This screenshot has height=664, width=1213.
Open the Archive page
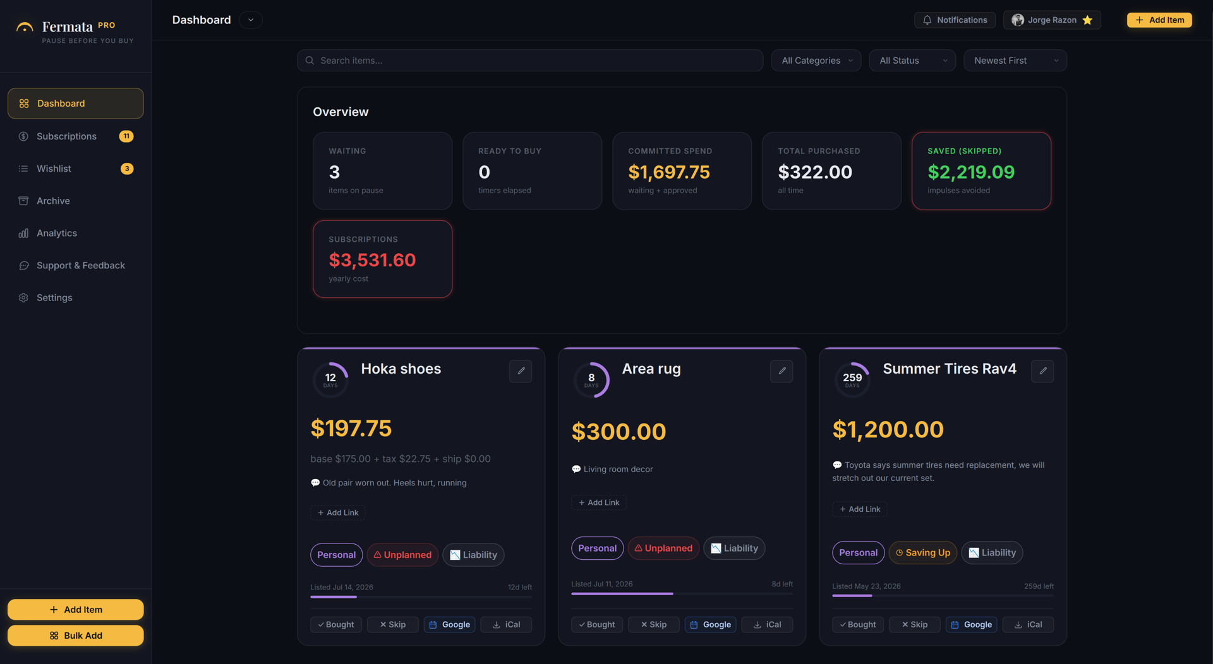coord(76,201)
